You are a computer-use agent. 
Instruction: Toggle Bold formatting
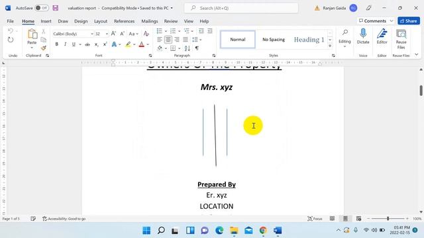point(56,44)
